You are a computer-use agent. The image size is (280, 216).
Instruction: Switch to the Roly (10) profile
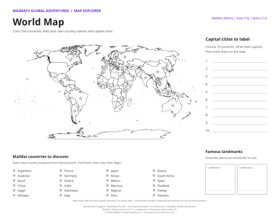243,18
